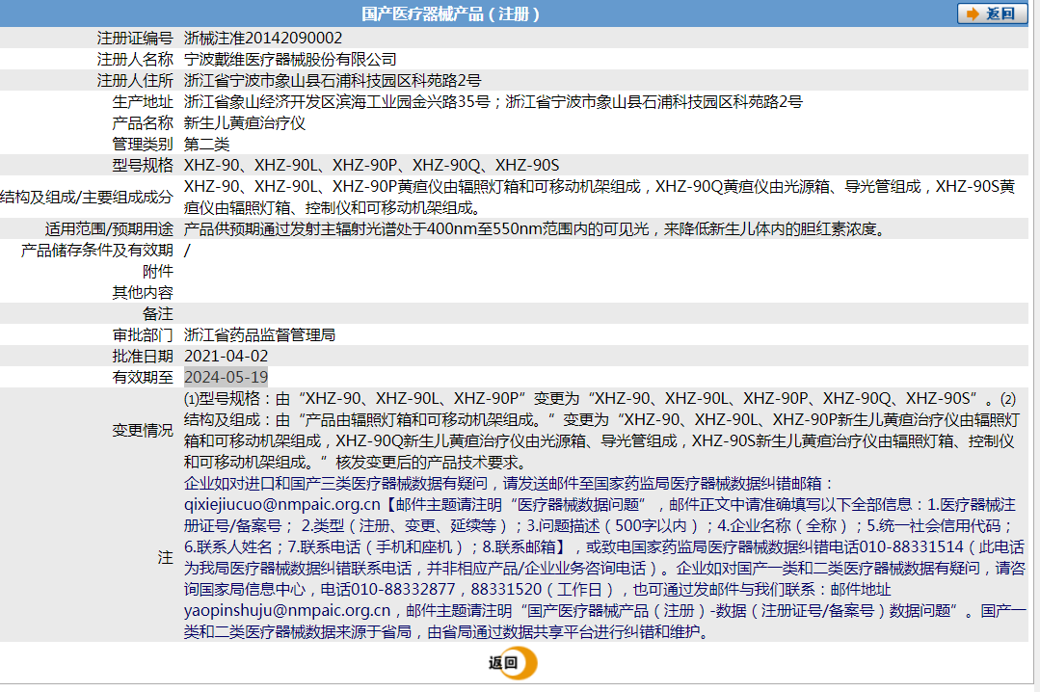Image resolution: width=1040 pixels, height=692 pixels.
Task: Click the label 管理类别
Action: pyautogui.click(x=143, y=144)
